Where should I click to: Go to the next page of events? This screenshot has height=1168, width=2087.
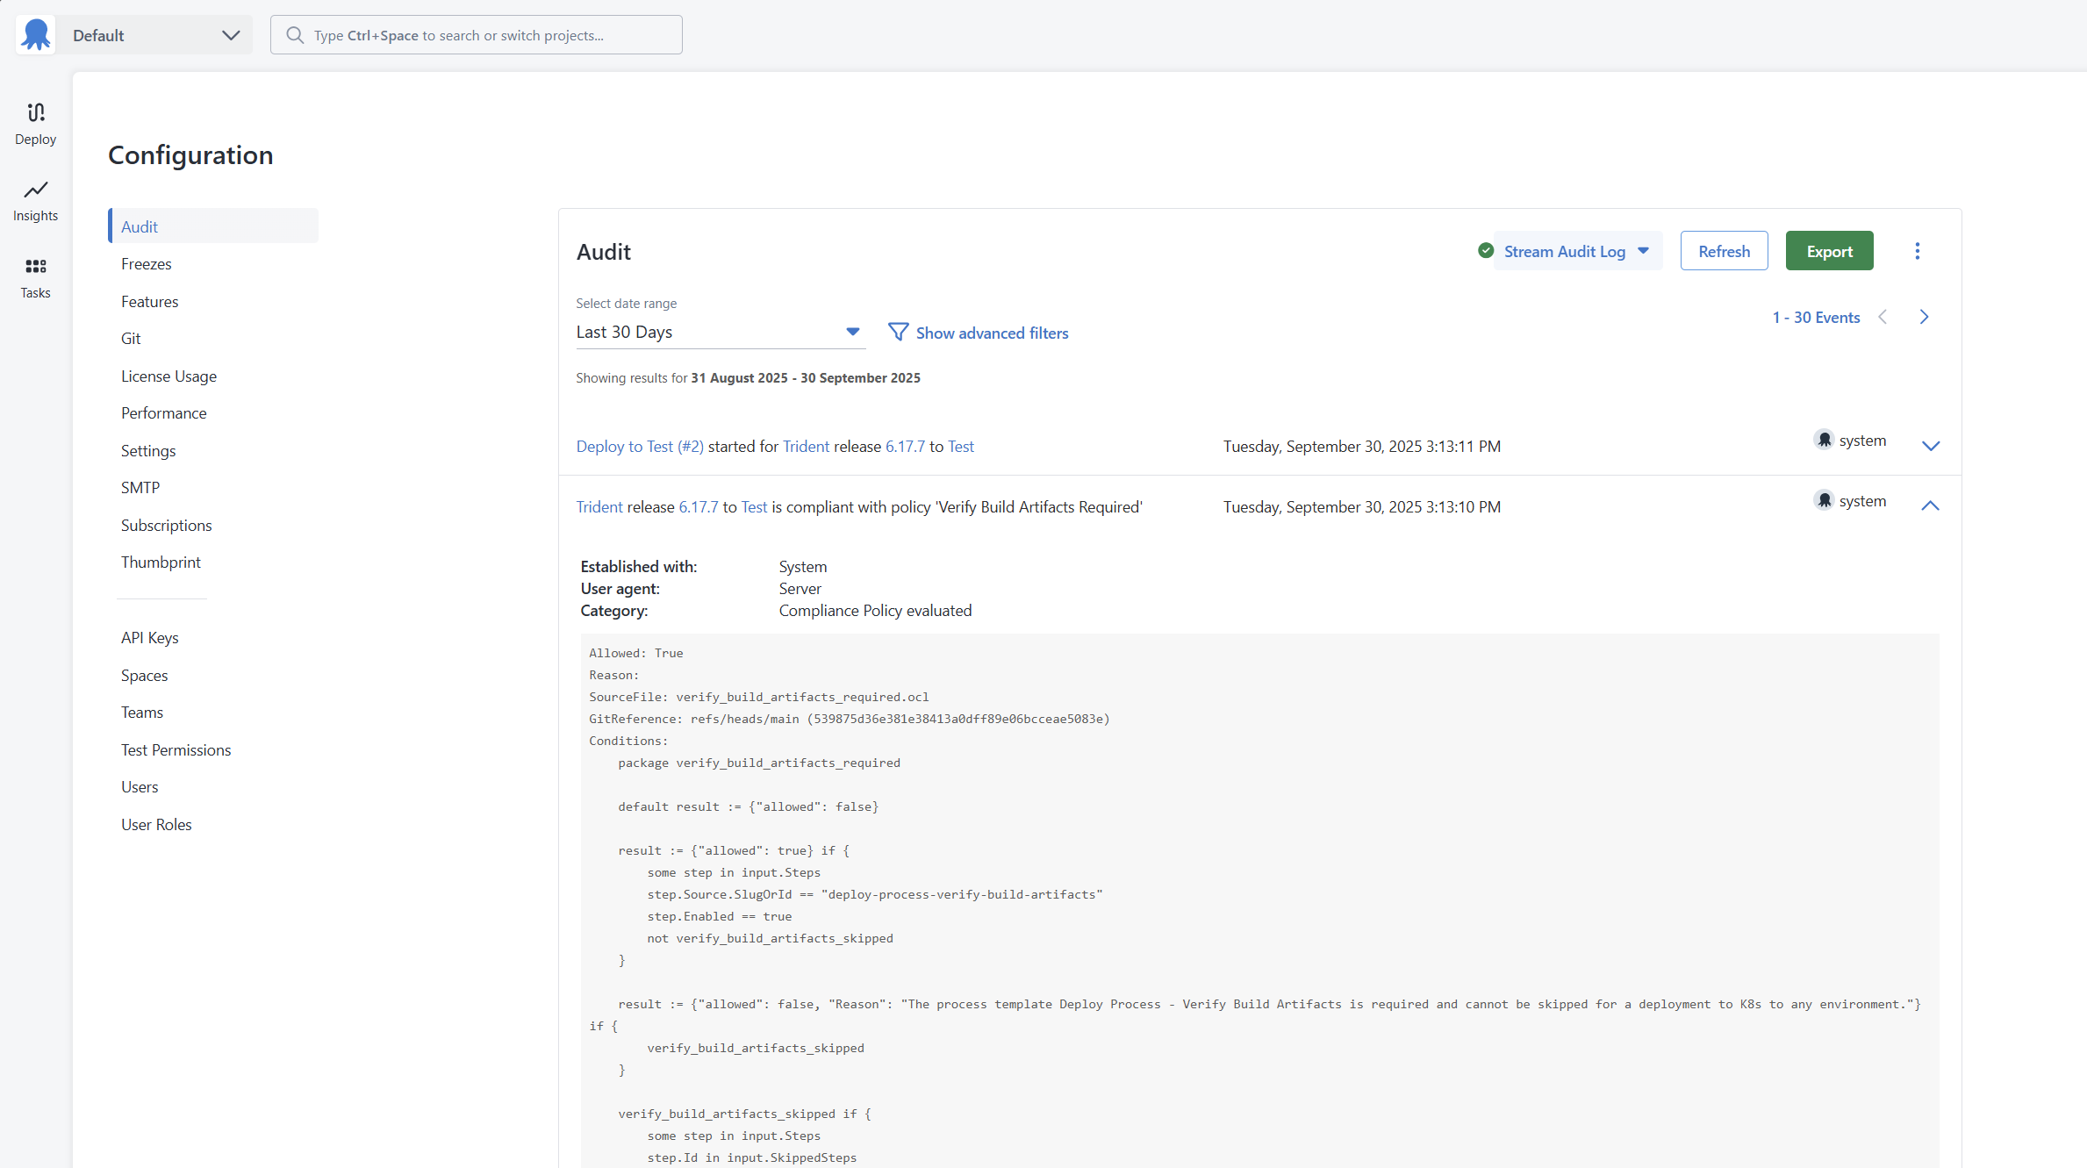(x=1924, y=317)
